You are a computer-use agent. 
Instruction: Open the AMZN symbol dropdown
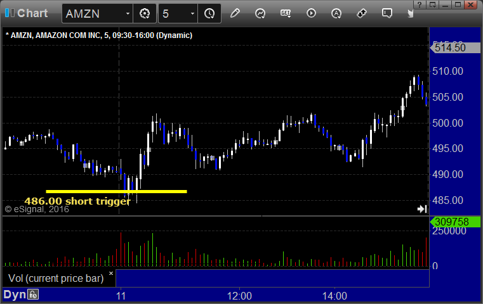(128, 14)
